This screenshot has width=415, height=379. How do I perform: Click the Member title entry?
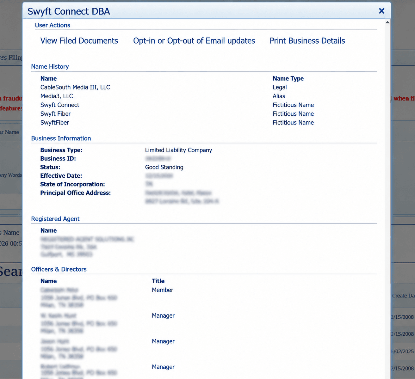coord(163,290)
